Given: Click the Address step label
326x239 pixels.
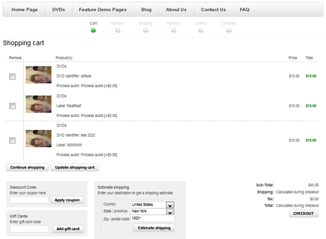Looking at the screenshot, I should coord(117,23).
